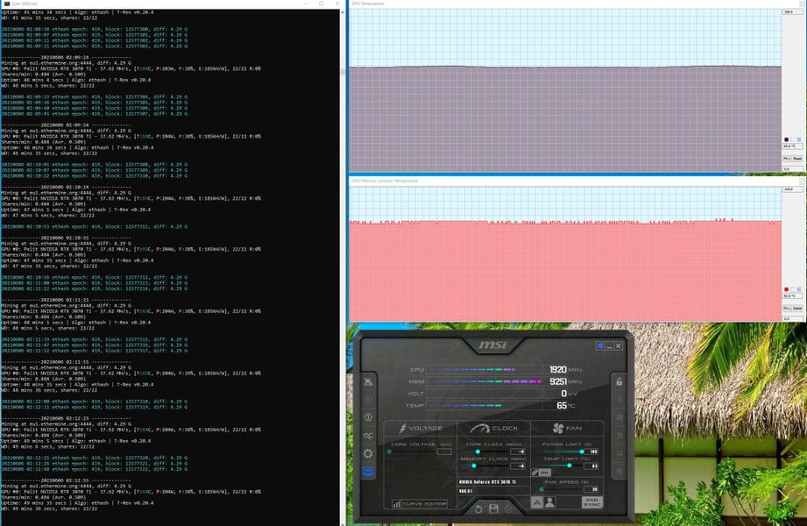Select profile slot 1 in Afterburner
The image size is (807, 526).
tap(619, 400)
